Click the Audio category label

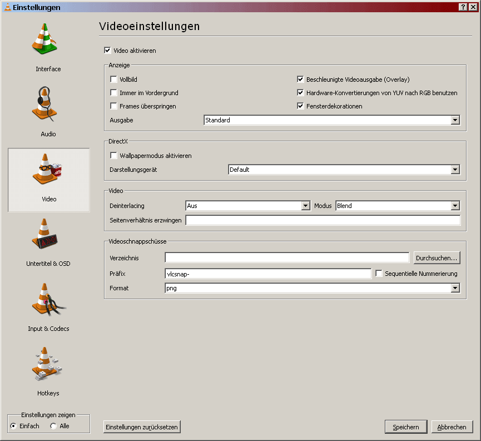coord(48,134)
